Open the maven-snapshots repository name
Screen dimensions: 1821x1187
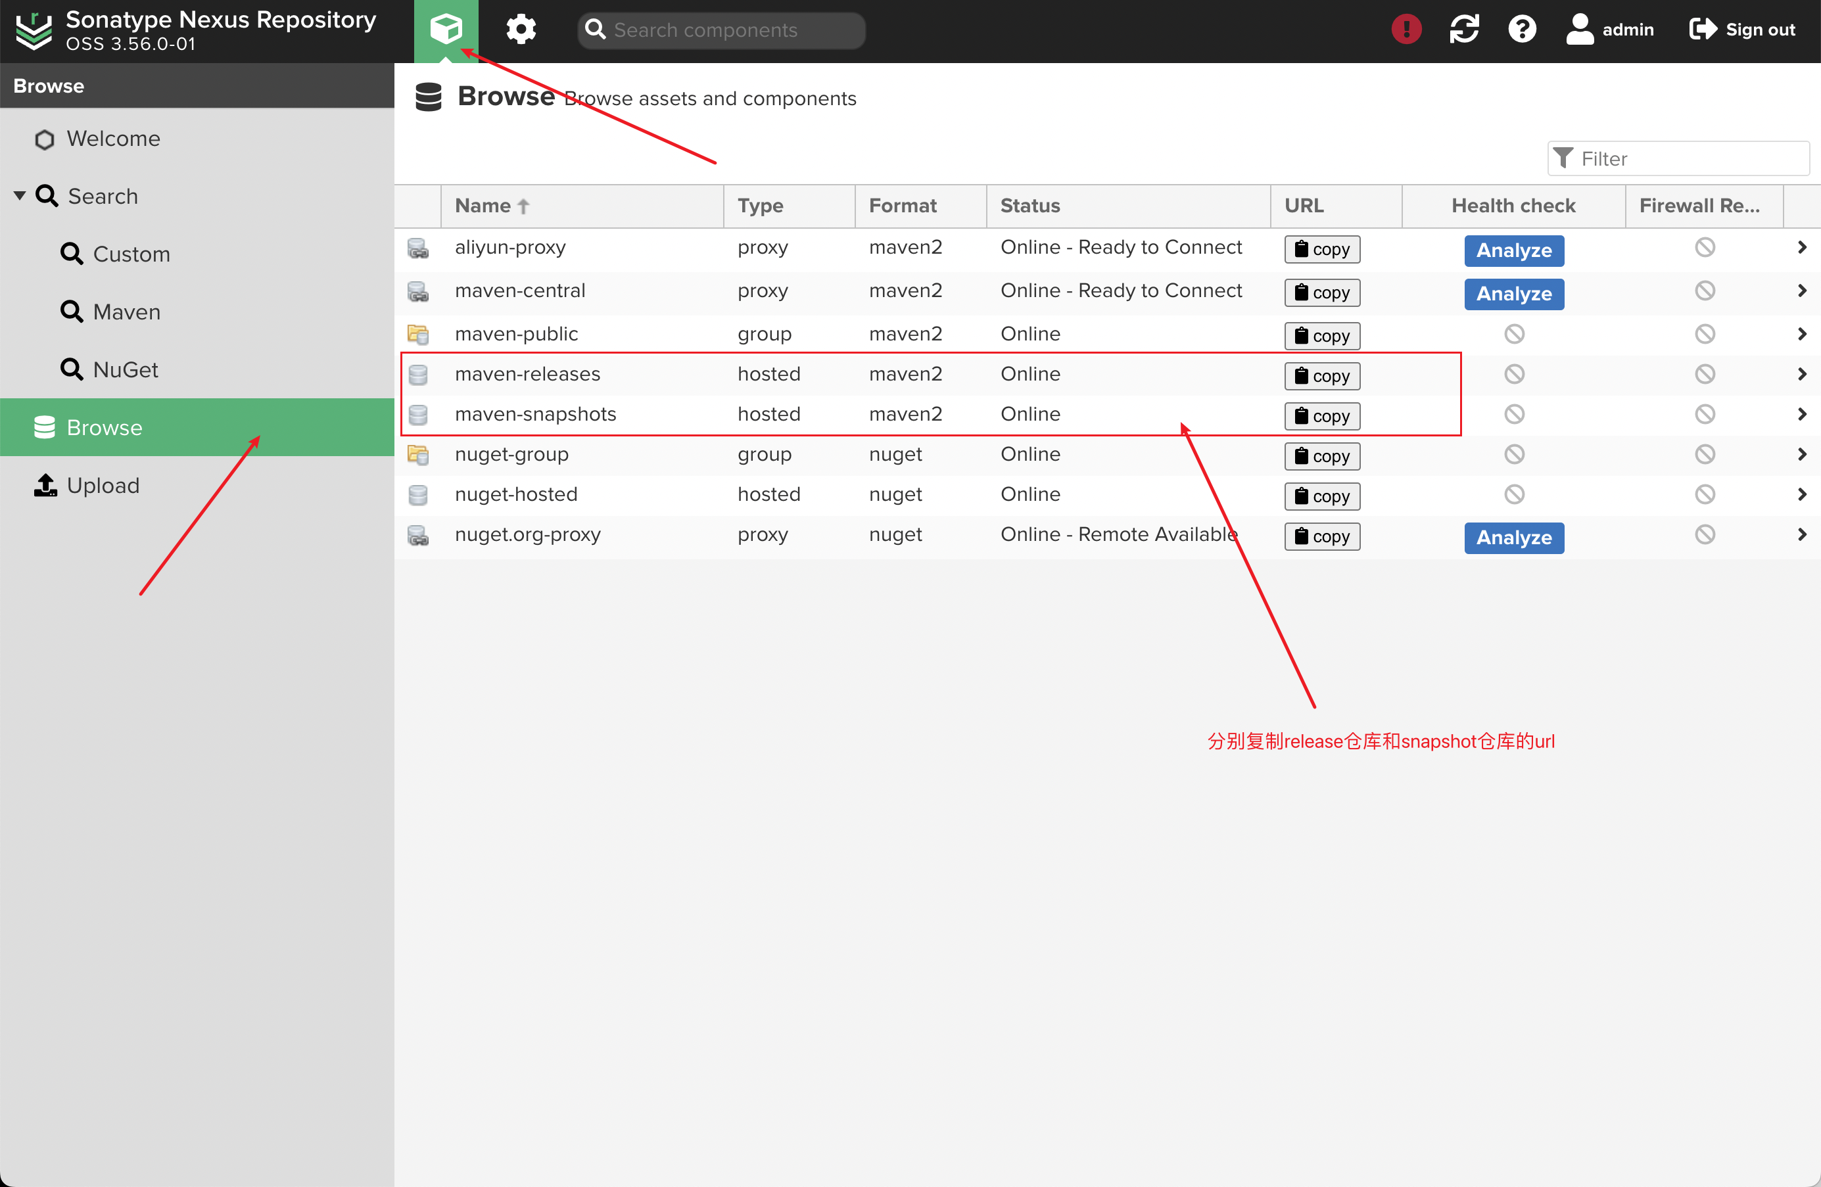[x=536, y=414]
